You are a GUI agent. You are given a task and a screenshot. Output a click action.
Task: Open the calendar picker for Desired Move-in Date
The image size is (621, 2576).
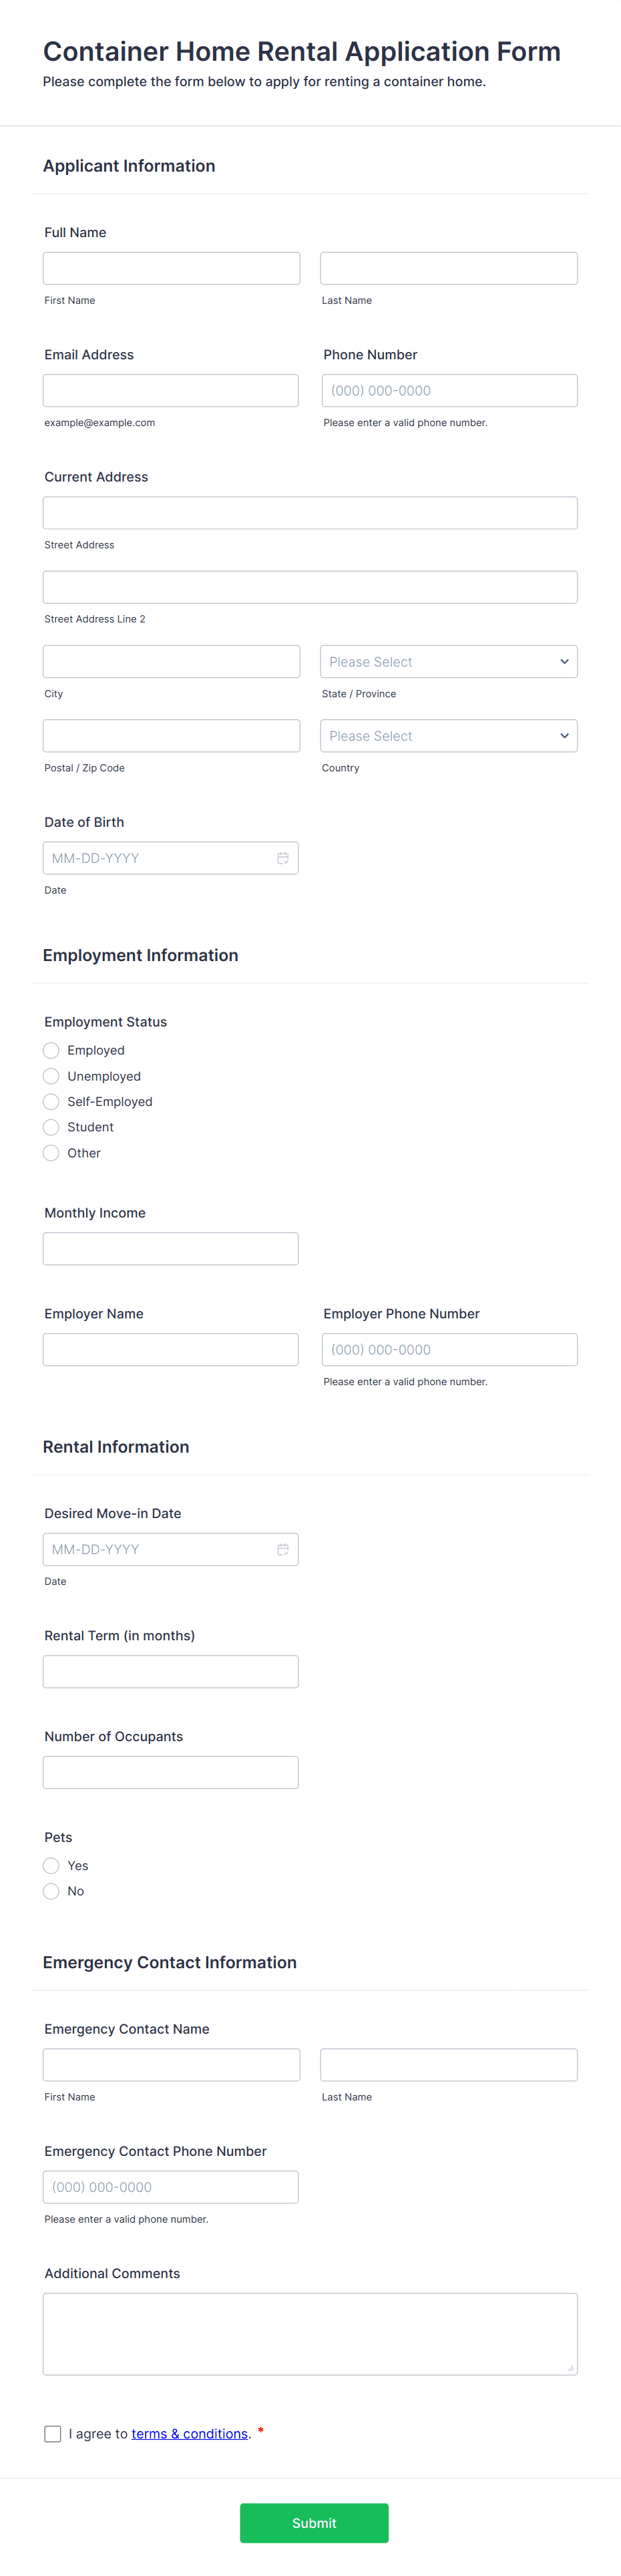(x=283, y=1548)
